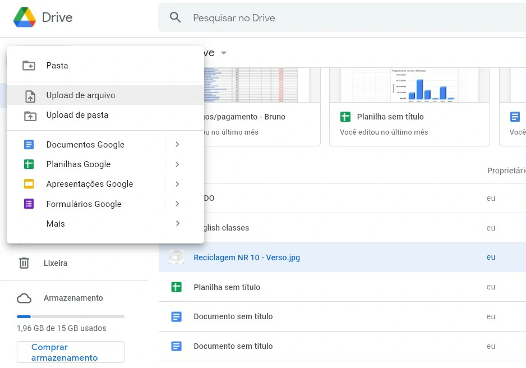
Task: Click the new folder icon beside Pasta
Action: 29,66
